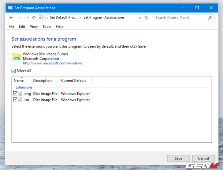Click the .img file type icon

point(21,93)
